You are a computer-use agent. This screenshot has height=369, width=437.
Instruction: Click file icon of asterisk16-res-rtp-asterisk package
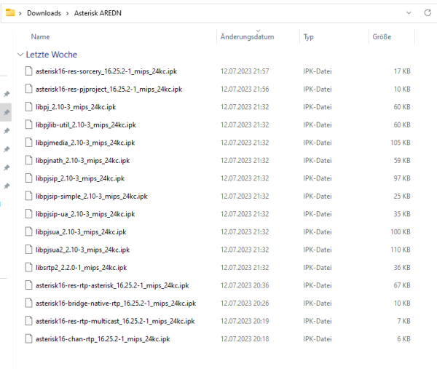(28, 285)
